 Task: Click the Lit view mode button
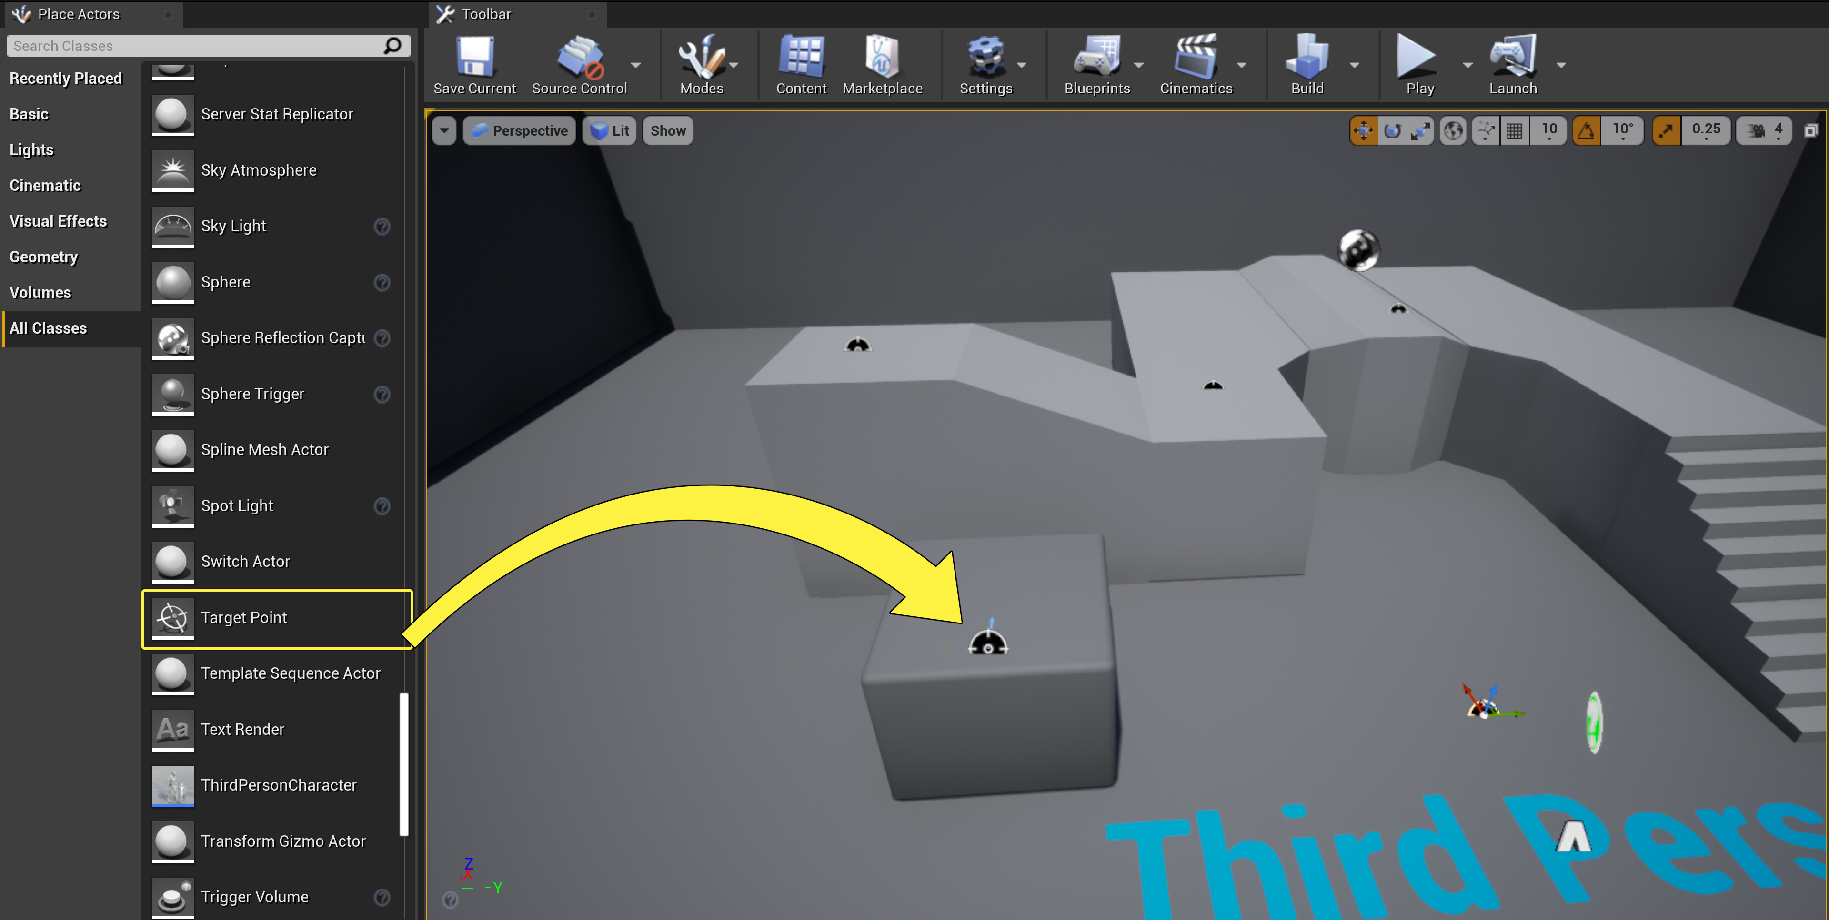point(610,130)
